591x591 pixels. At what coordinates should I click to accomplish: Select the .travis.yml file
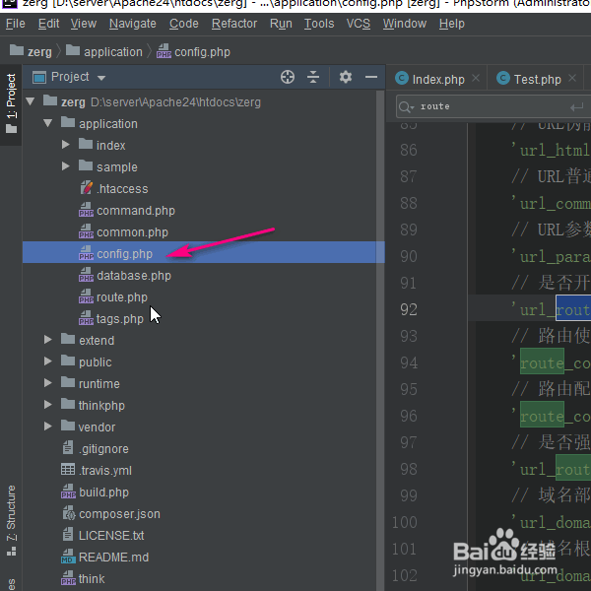[x=97, y=471]
